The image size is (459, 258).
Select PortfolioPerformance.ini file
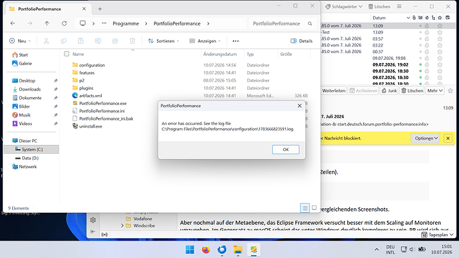pyautogui.click(x=98, y=111)
